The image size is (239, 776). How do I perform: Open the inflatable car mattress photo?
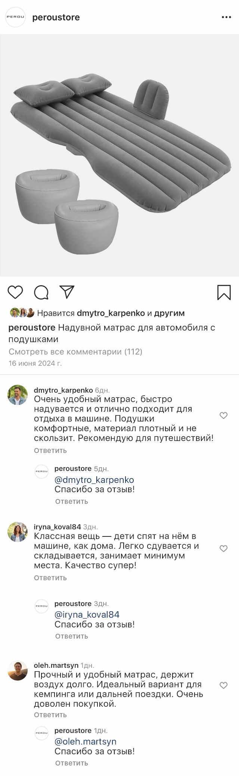click(119, 155)
